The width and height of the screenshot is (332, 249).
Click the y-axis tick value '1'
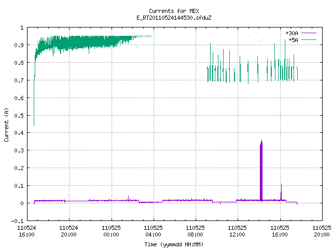(x=22, y=27)
